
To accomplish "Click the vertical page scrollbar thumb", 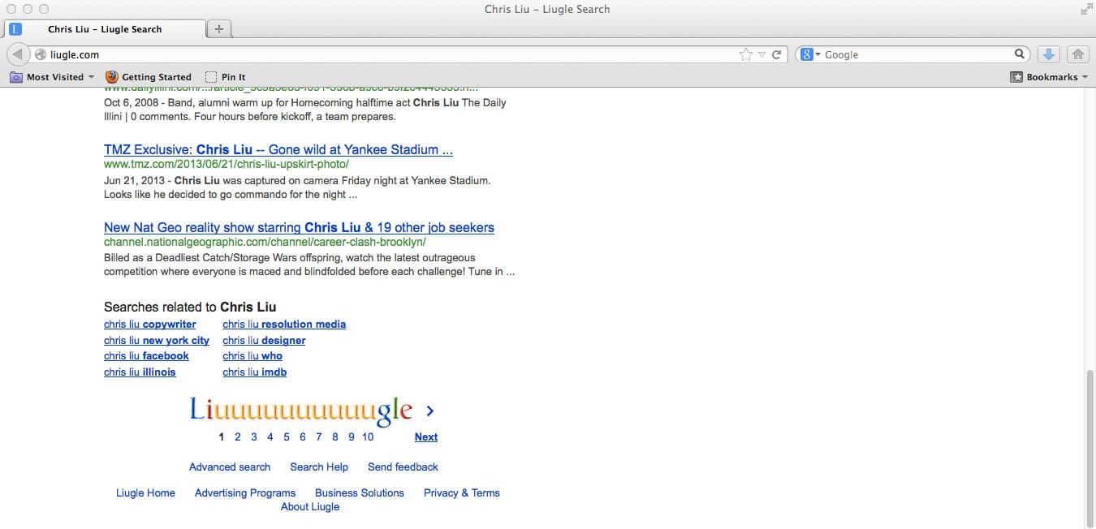I will click(1090, 446).
